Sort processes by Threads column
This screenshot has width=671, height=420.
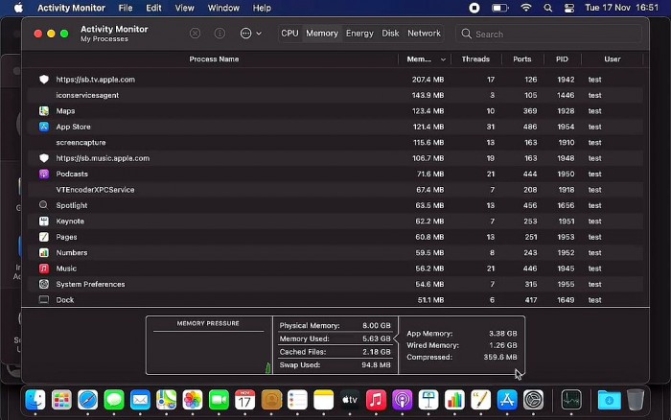pos(475,59)
